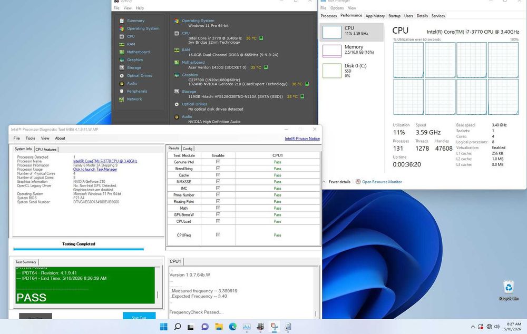Viewport: 527px width, 334px height.
Task: Switch to Details tab in Task Manager
Action: click(x=422, y=16)
